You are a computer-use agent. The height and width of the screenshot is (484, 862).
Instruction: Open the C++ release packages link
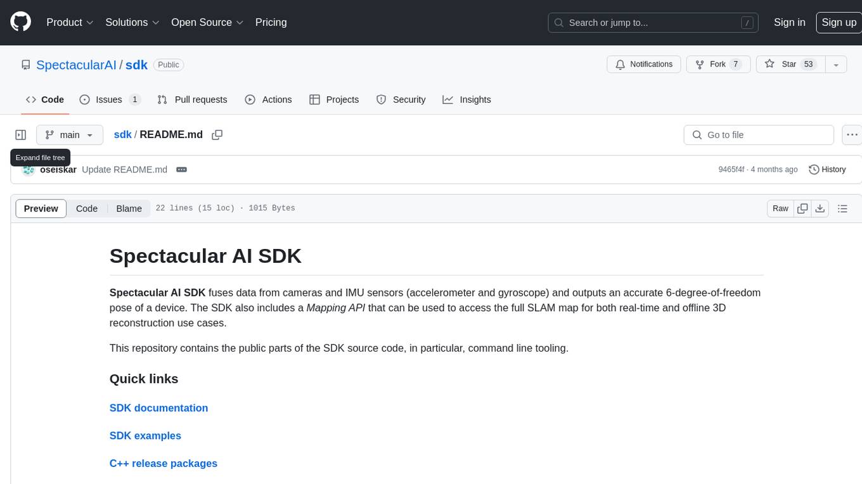[164, 464]
